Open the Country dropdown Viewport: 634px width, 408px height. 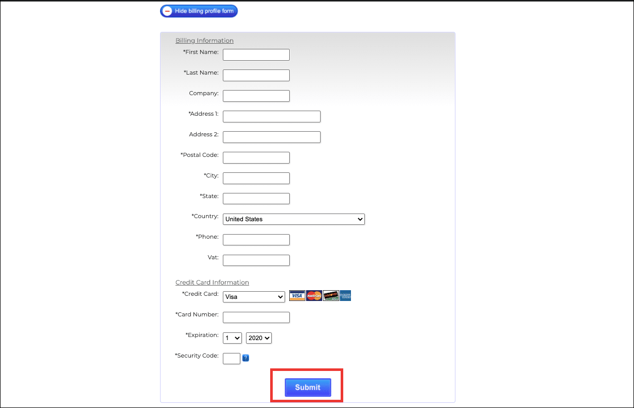click(293, 219)
